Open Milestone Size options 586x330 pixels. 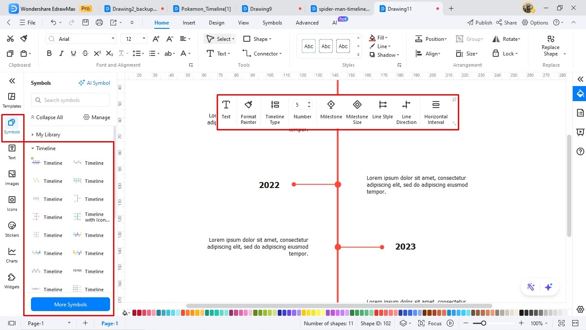[357, 112]
